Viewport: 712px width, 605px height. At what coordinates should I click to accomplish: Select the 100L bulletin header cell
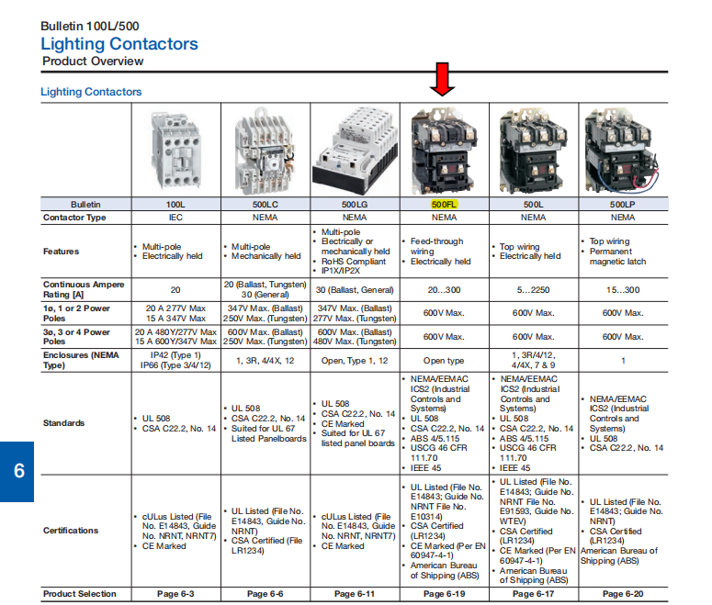point(175,204)
